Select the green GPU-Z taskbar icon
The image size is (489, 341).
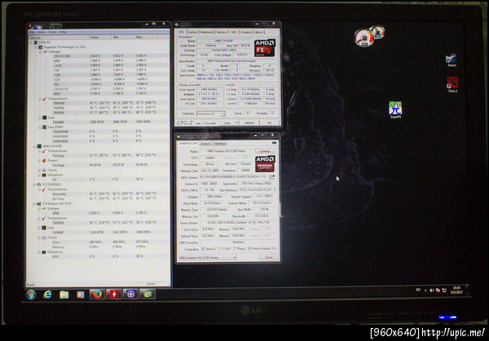[x=148, y=295]
